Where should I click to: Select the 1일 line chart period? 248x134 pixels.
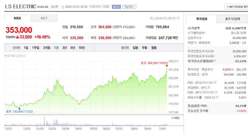pyautogui.click(x=26, y=48)
